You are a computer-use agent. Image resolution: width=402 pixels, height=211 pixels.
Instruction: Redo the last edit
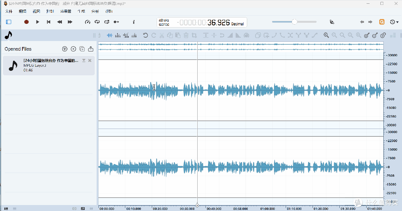tap(154, 35)
